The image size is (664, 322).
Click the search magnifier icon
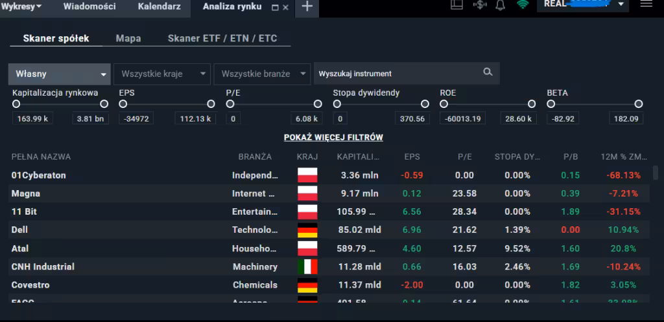tap(488, 72)
